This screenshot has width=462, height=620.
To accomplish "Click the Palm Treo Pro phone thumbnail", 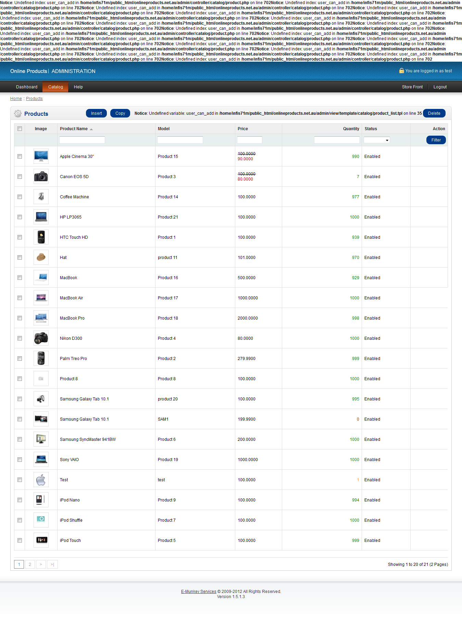I will (41, 358).
